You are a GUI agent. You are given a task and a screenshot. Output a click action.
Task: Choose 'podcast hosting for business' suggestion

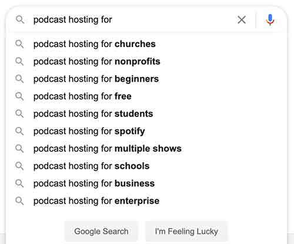coord(146,183)
